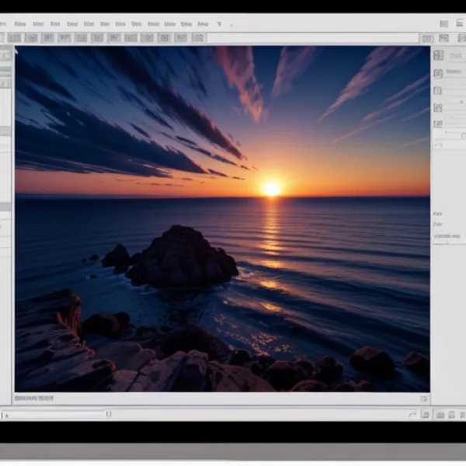Screen dimensions: 466x466
Task: Click the first icon in the top toolbar
Action: (15, 37)
